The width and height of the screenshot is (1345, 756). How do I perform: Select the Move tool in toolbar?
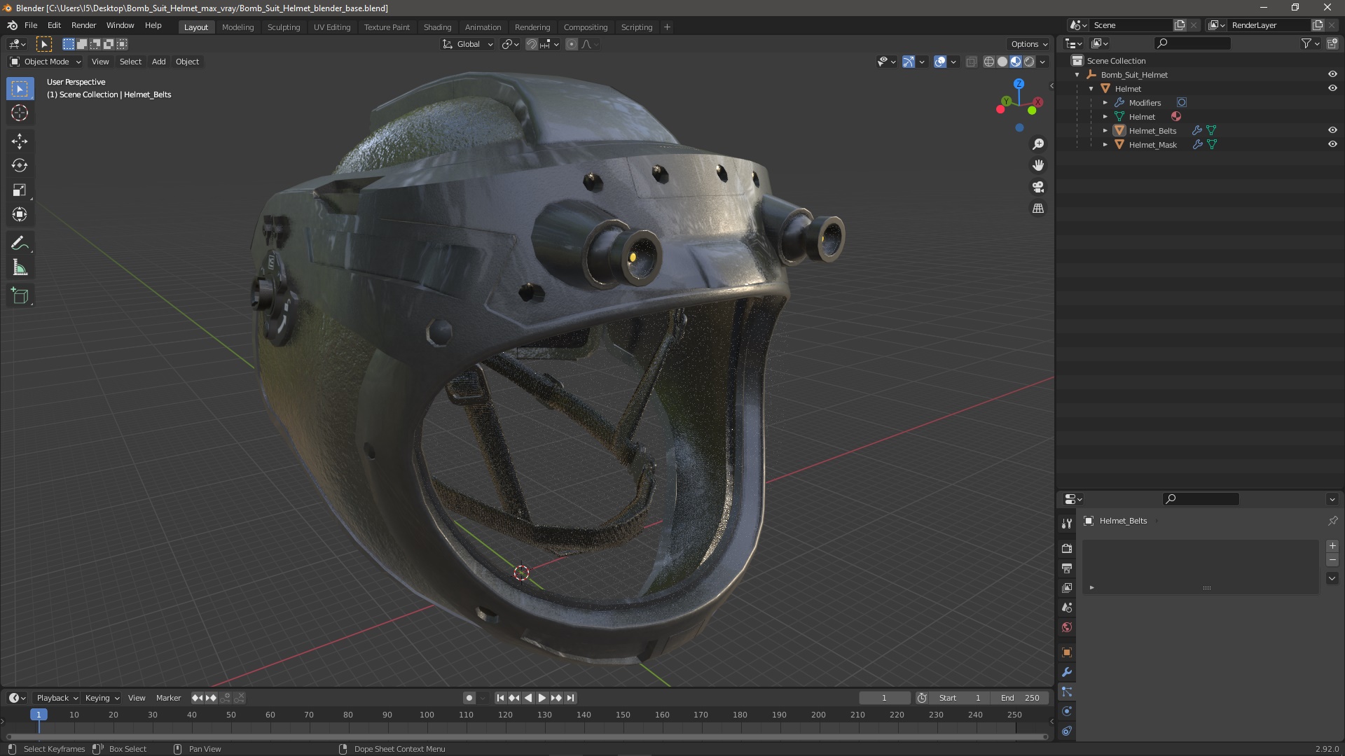pyautogui.click(x=20, y=141)
